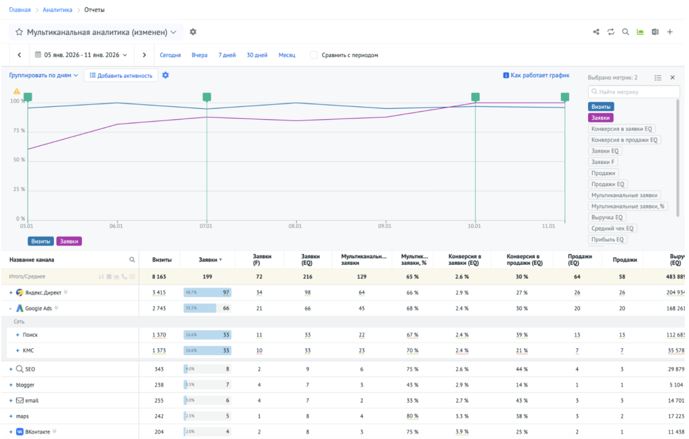This screenshot has width=689, height=439.
Task: Open the blue chart settings gear
Action: (166, 75)
